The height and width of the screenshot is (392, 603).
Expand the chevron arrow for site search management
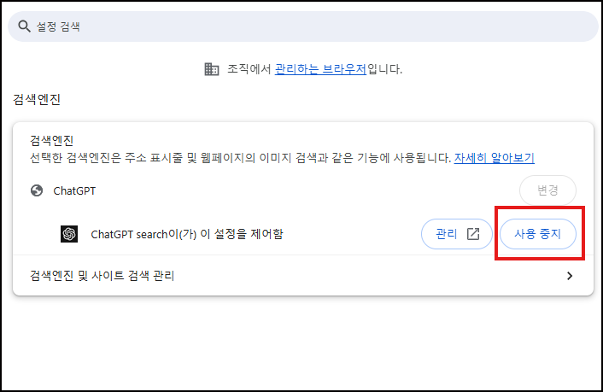coord(570,276)
